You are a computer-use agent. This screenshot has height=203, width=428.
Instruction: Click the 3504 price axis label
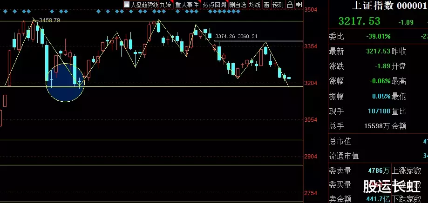click(x=311, y=10)
